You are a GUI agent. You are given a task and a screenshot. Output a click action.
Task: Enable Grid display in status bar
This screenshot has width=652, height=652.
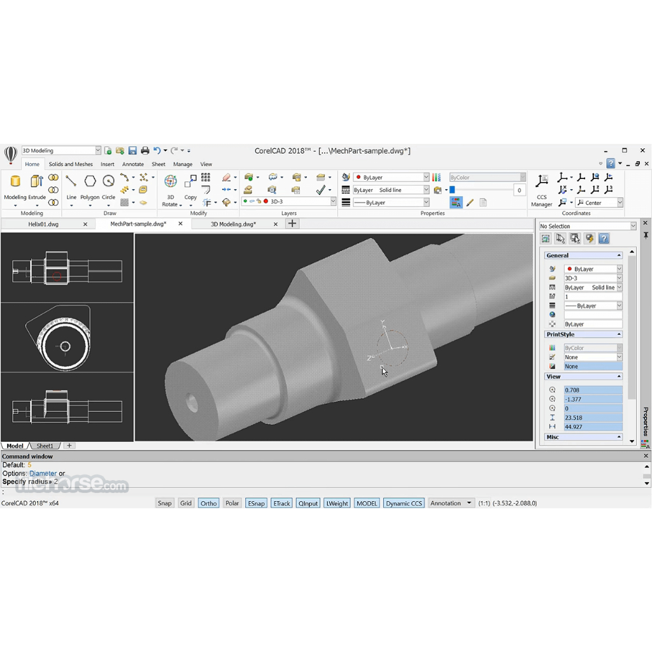pyautogui.click(x=185, y=503)
